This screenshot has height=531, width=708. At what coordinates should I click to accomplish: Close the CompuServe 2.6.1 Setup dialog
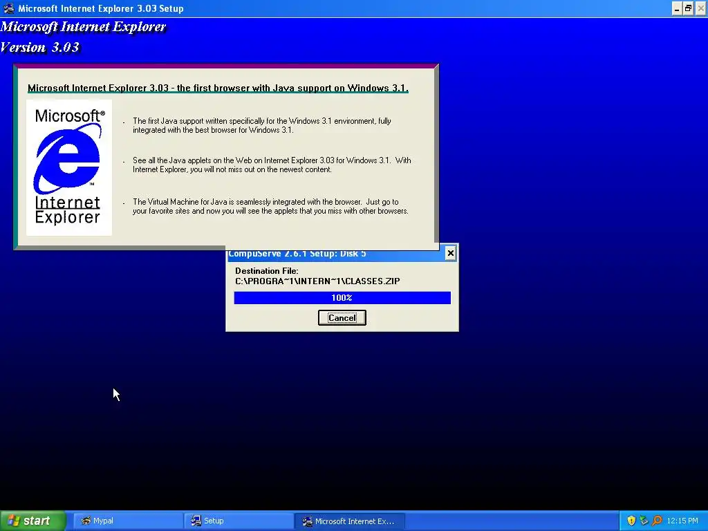[450, 253]
